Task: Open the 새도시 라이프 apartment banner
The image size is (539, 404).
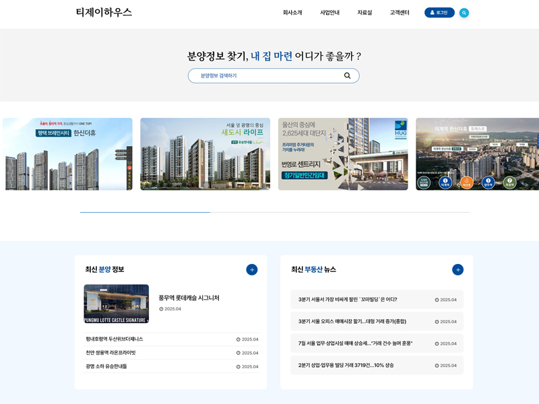Action: [x=205, y=154]
